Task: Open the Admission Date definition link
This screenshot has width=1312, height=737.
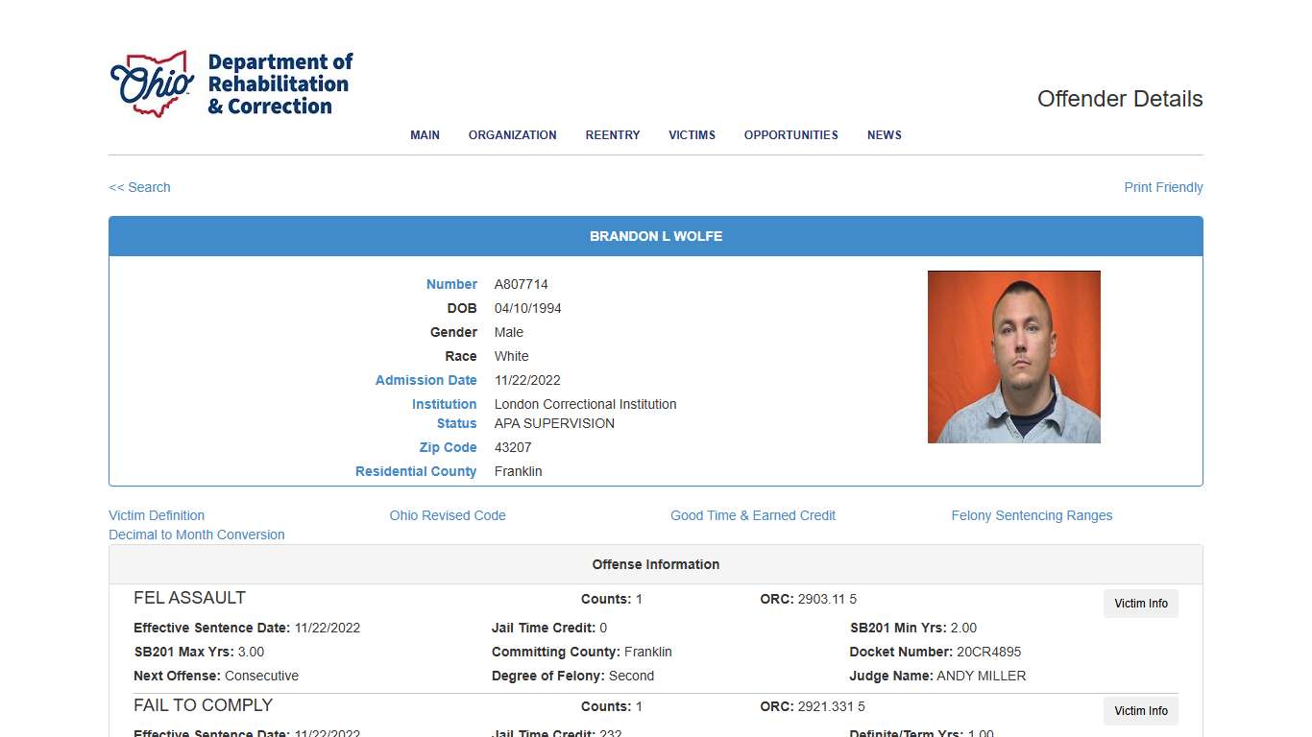Action: tap(425, 380)
